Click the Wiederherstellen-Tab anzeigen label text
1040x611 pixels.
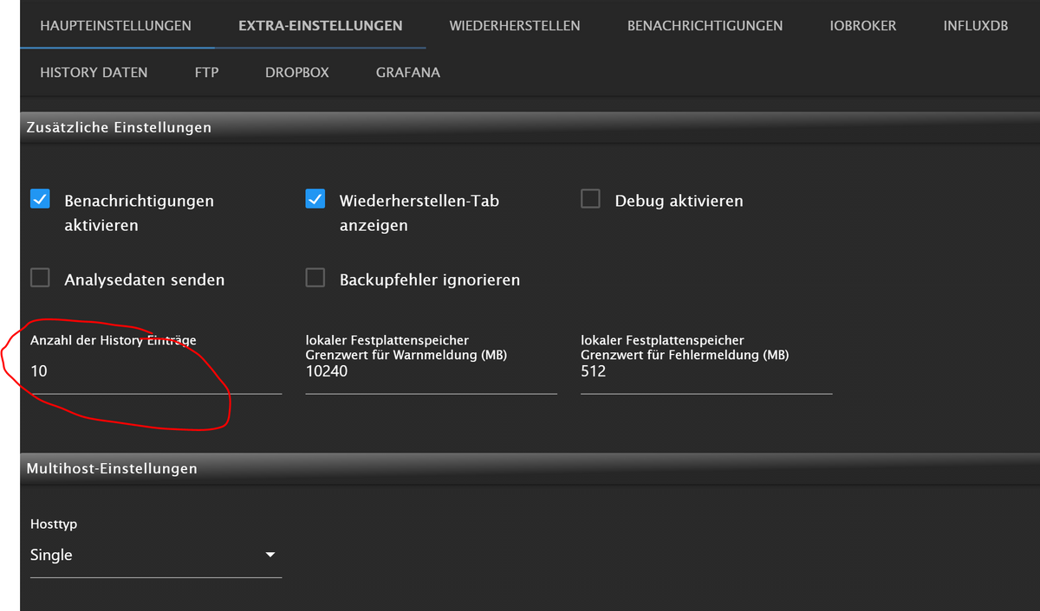(419, 213)
